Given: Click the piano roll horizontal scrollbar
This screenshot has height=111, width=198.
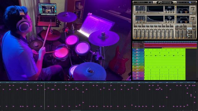Looking at the screenshot, I should click(76, 110).
